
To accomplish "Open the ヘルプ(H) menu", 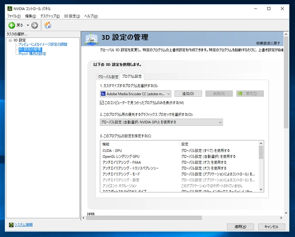I will tap(91, 16).
